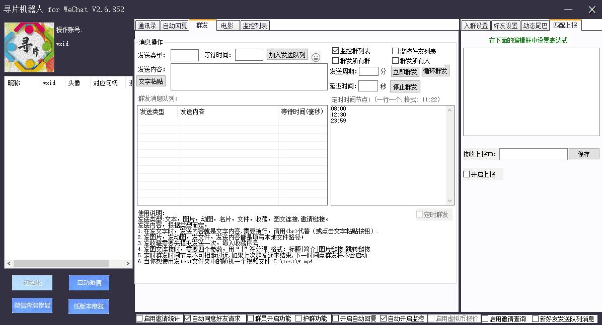Click the 停止群发 button
Screen dimensions: 602x325
click(x=405, y=86)
